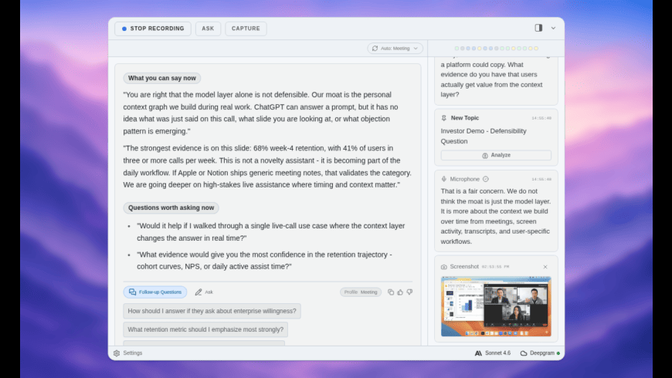Copy the response with the copy icon
Screen dimensions: 672x378
[390, 292]
